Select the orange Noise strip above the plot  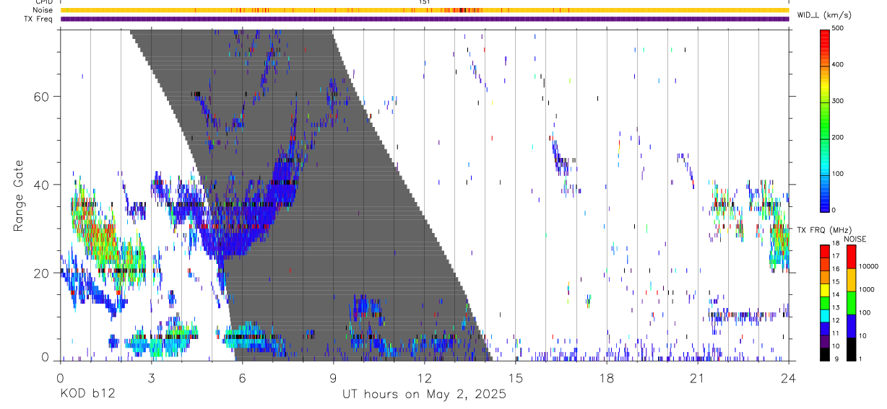424,10
